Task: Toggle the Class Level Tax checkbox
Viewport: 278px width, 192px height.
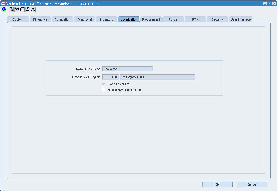Action: 104,84
